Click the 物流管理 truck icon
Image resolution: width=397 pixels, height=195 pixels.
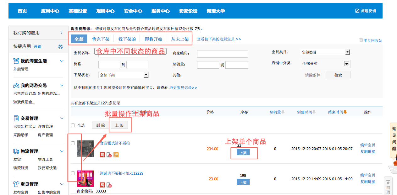(x=16, y=151)
